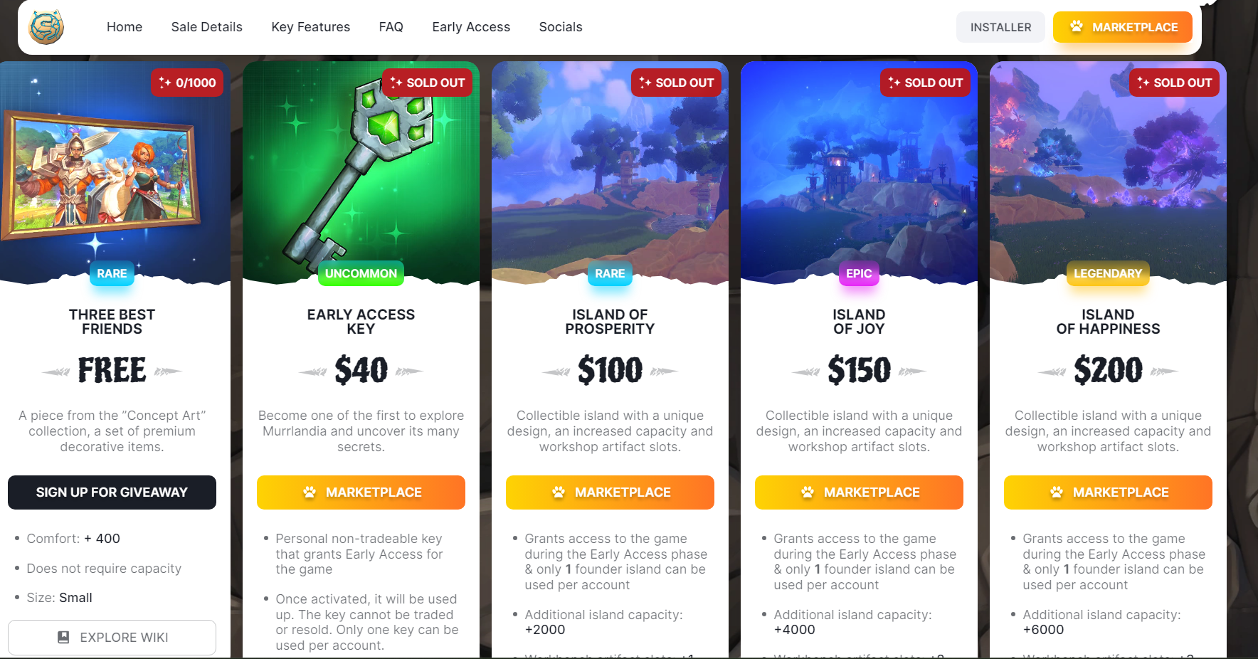Click Three Best Friends artwork image
1258x659 pixels.
click(x=100, y=174)
